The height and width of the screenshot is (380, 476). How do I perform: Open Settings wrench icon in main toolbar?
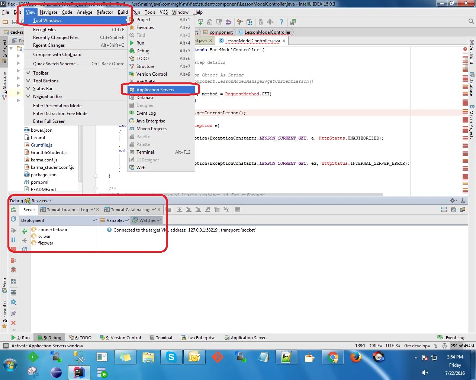[240, 22]
